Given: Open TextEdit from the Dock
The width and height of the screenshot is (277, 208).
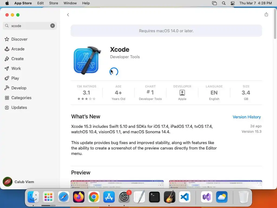Looking at the screenshot, I should pos(139,197).
